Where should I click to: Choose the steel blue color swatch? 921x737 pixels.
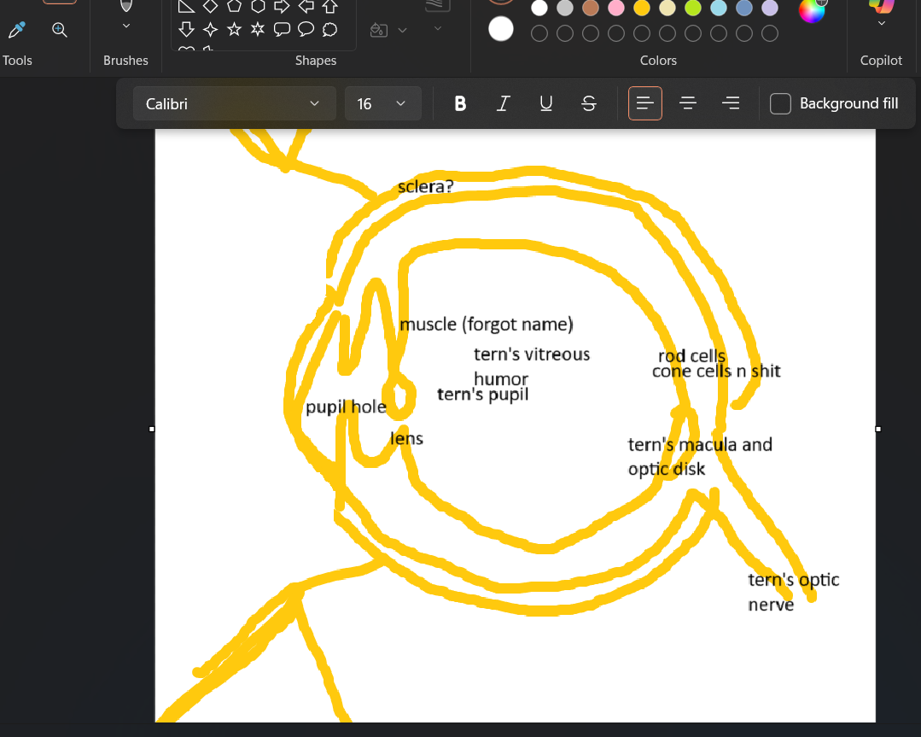(x=744, y=8)
